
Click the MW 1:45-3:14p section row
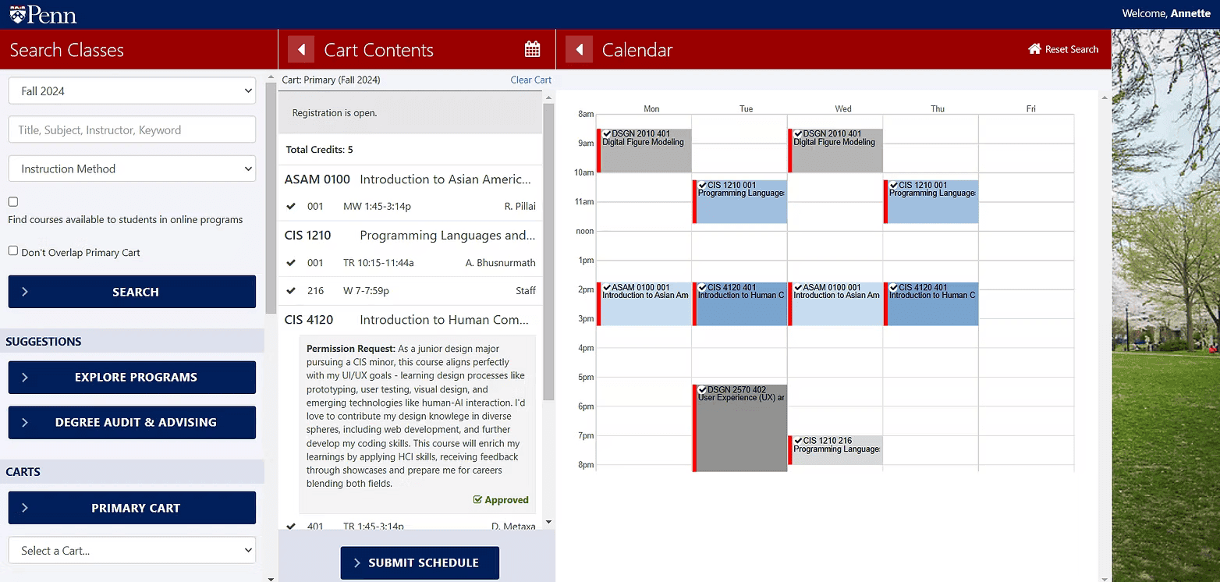410,207
